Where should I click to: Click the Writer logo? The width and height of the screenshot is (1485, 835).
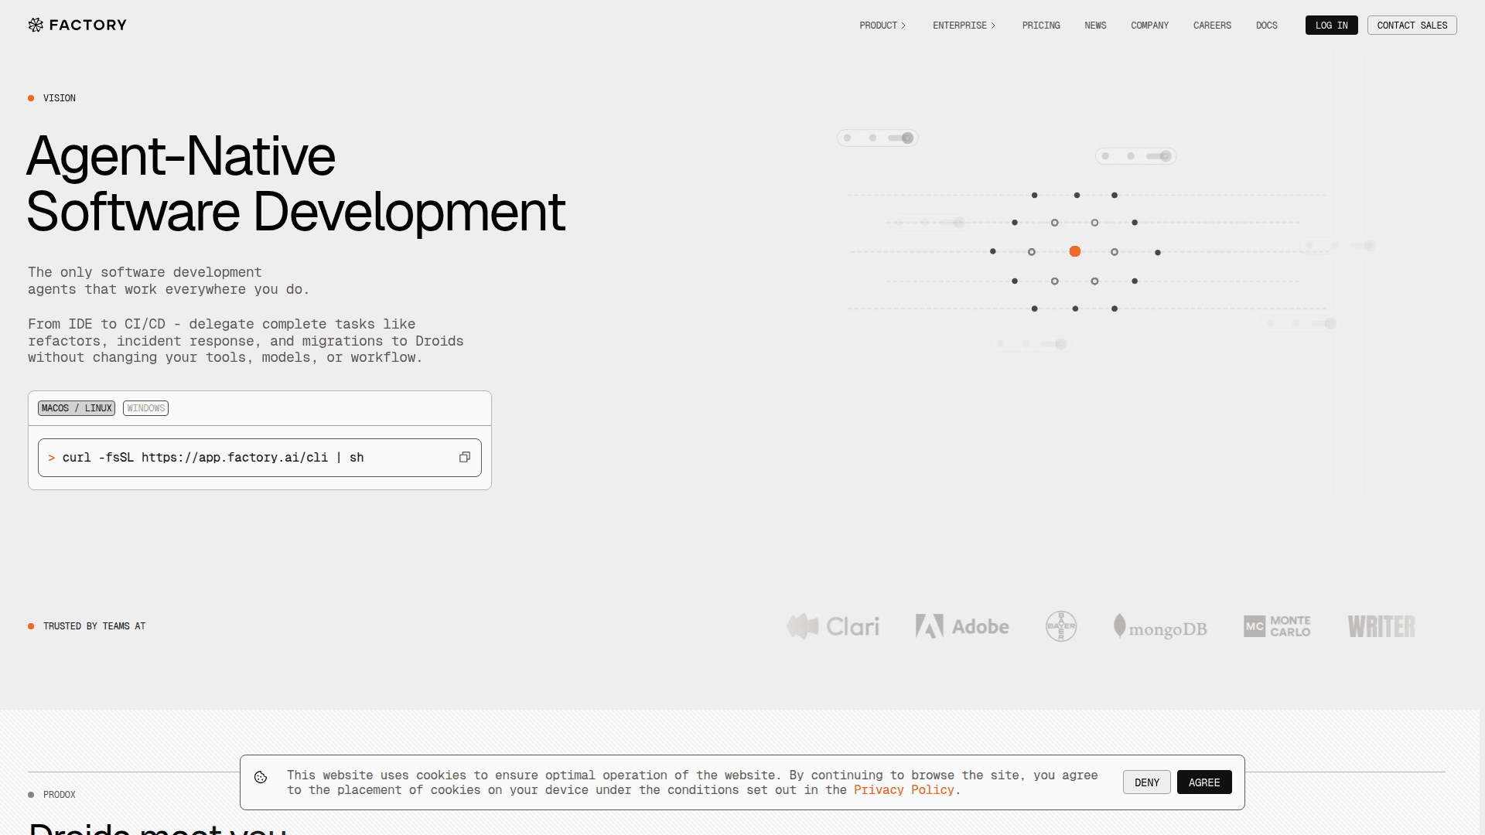(1381, 626)
